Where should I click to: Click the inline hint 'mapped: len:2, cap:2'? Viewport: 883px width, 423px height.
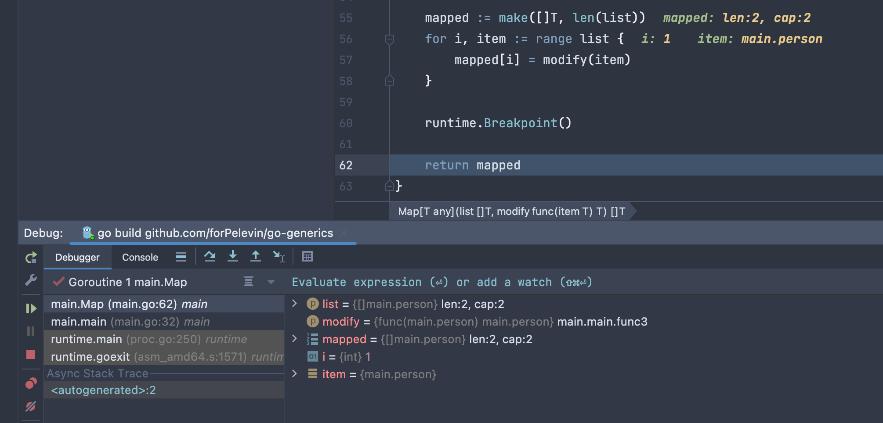click(737, 18)
